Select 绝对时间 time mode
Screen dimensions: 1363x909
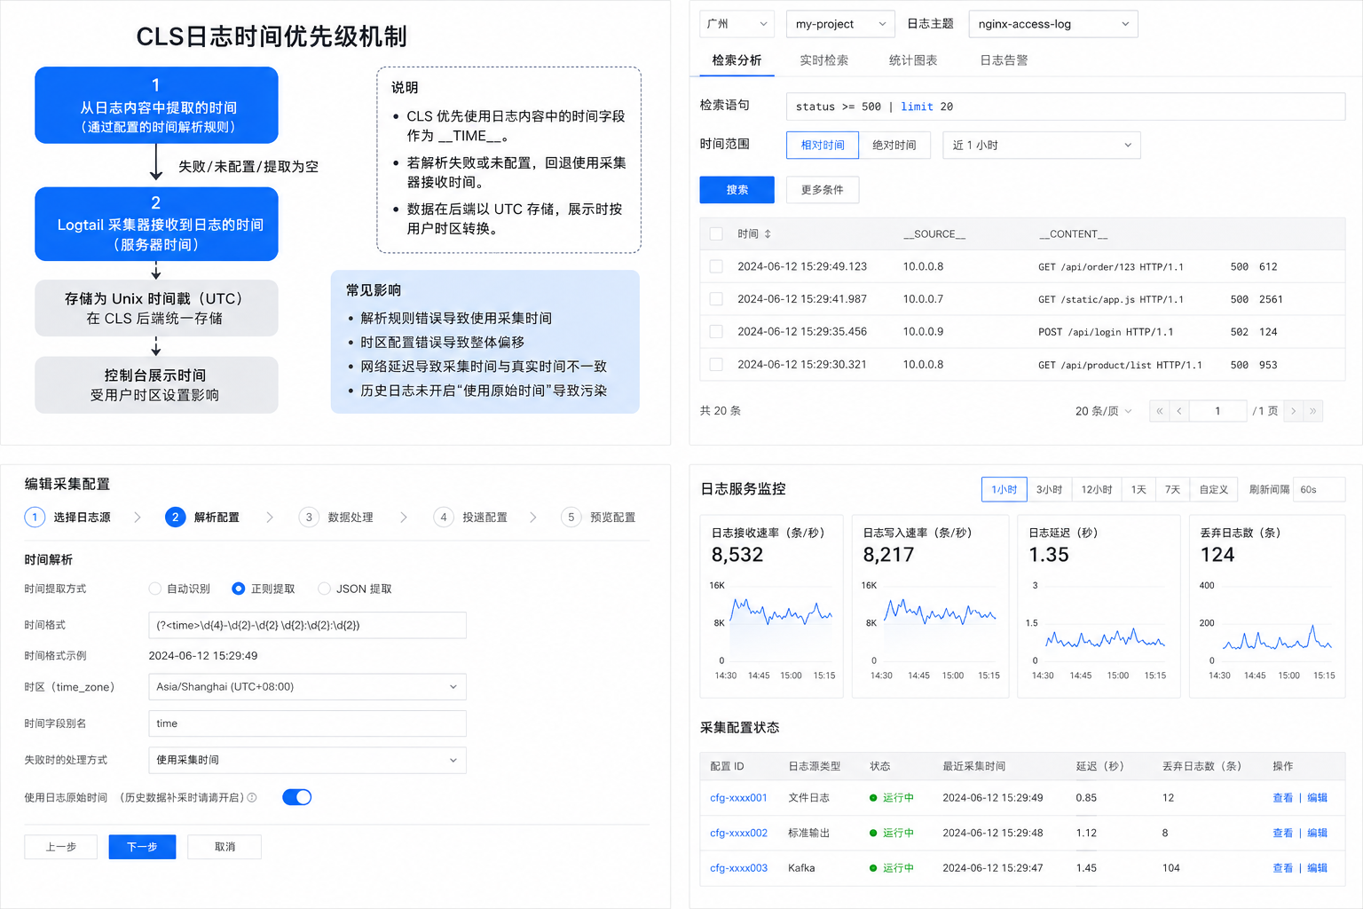(x=894, y=145)
